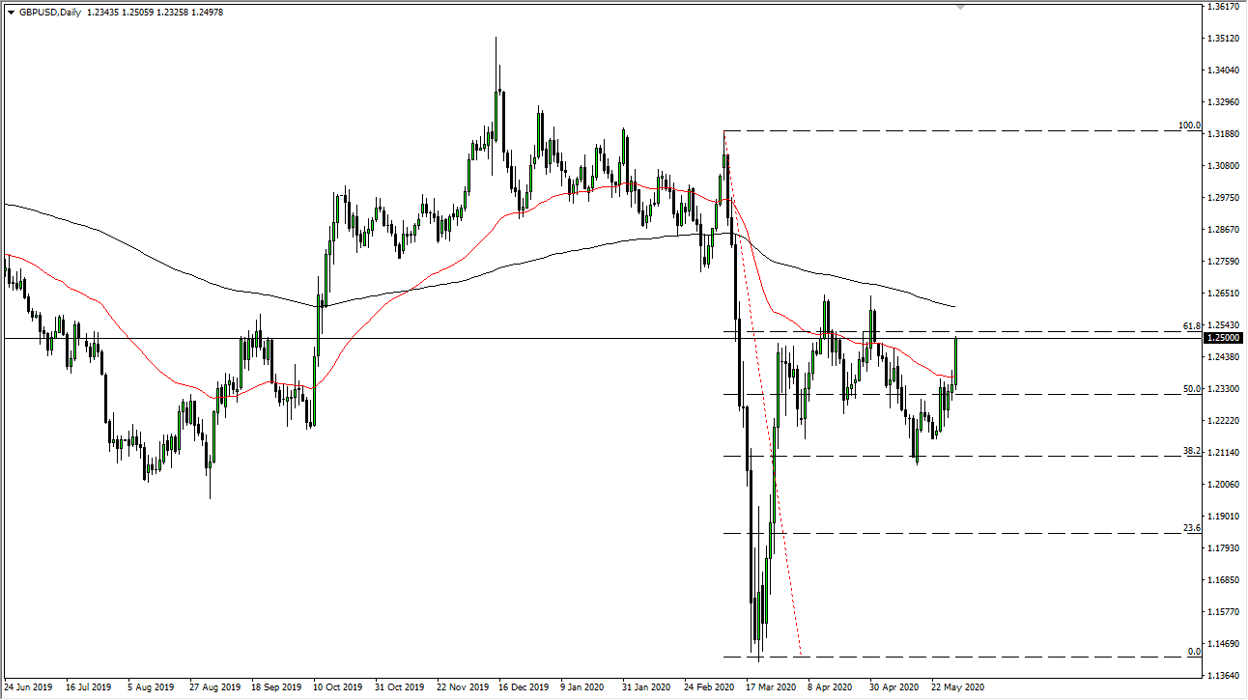Click the 24 Jun 2019 date label
This screenshot has width=1248, height=700.
[31, 688]
